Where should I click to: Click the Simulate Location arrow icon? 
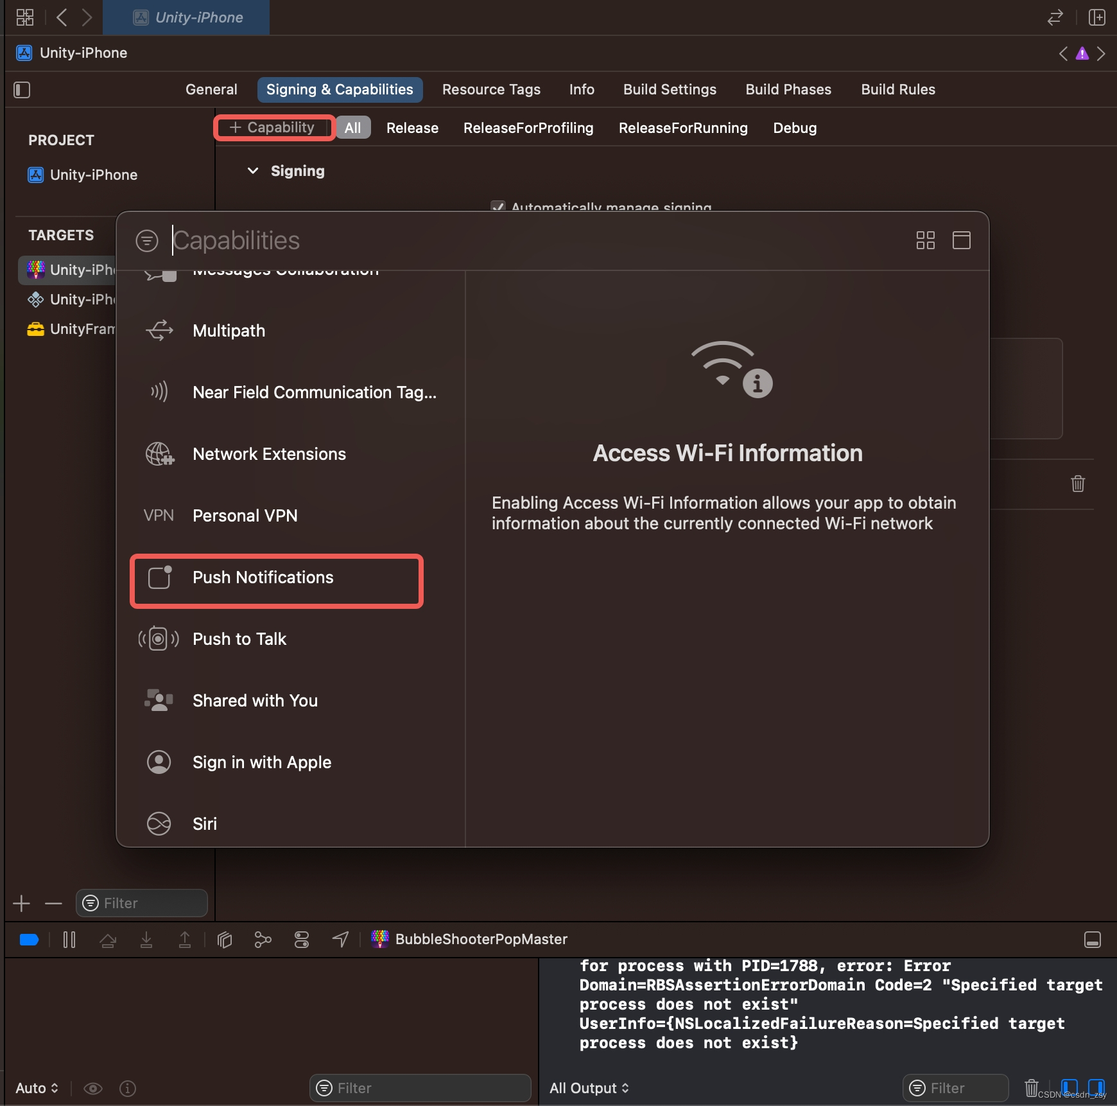point(340,940)
